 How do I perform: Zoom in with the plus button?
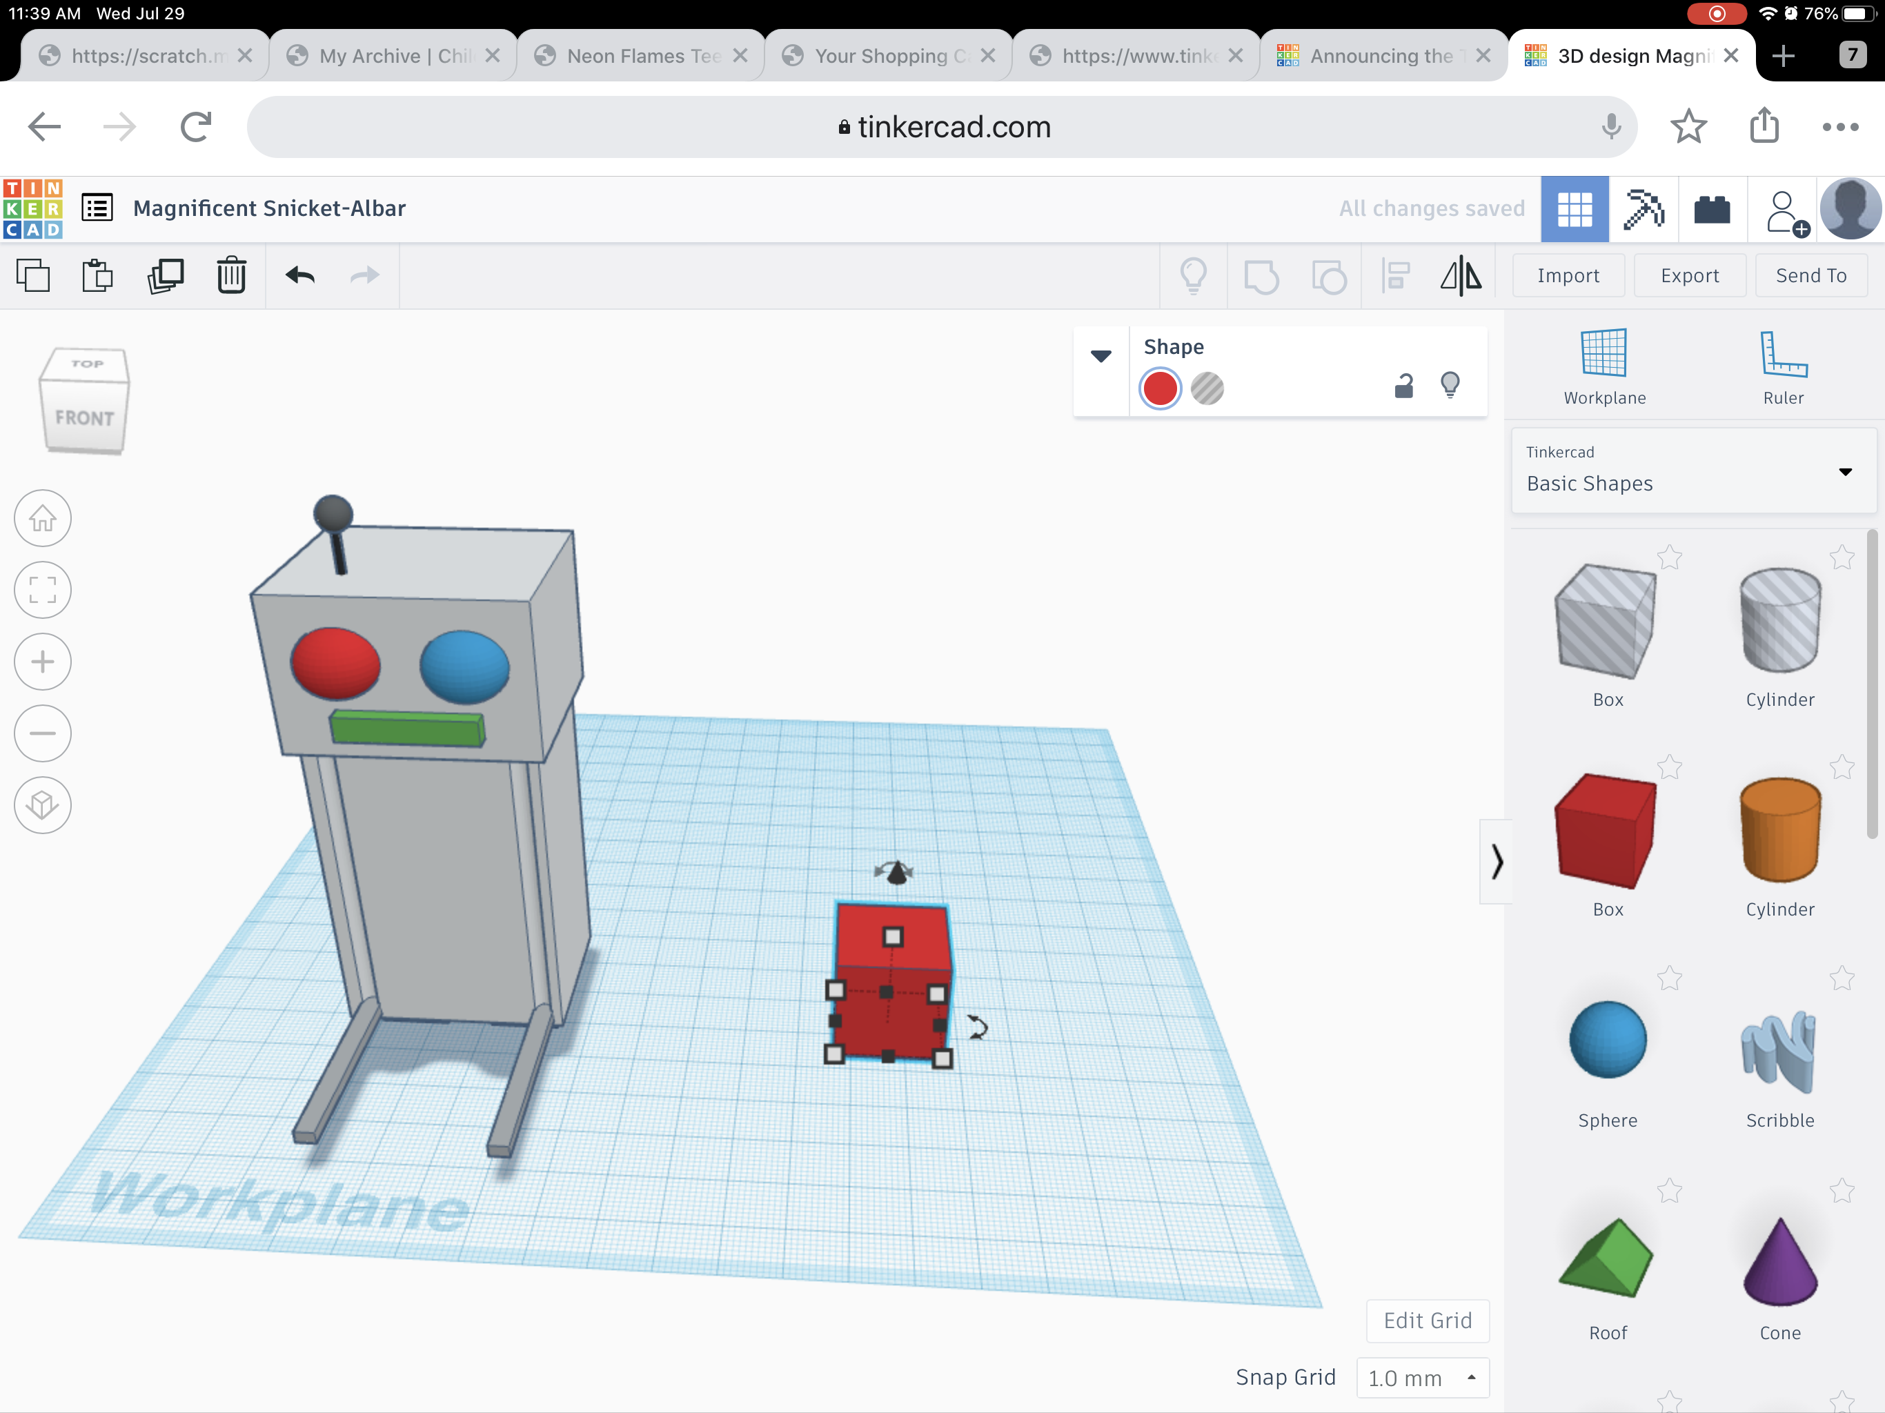click(43, 662)
